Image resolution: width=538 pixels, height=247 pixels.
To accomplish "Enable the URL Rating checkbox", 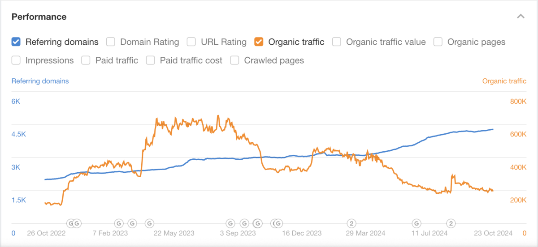I will [x=191, y=42].
